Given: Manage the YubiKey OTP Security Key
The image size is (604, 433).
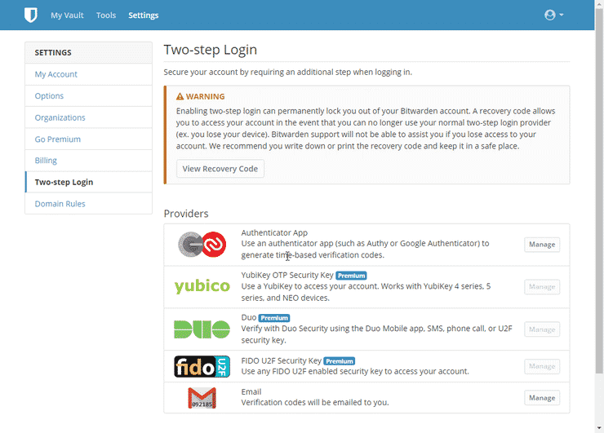Looking at the screenshot, I should click(542, 287).
